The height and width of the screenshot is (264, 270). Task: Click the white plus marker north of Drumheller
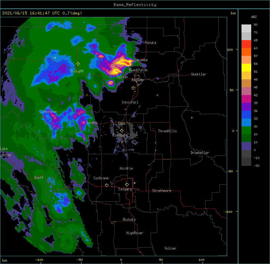coord(192,118)
